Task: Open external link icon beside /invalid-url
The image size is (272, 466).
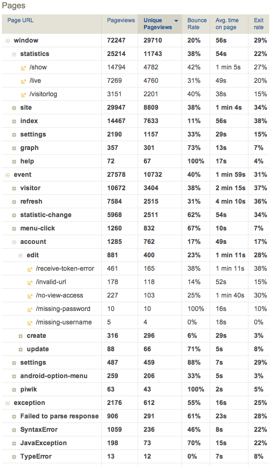Action: [30, 283]
